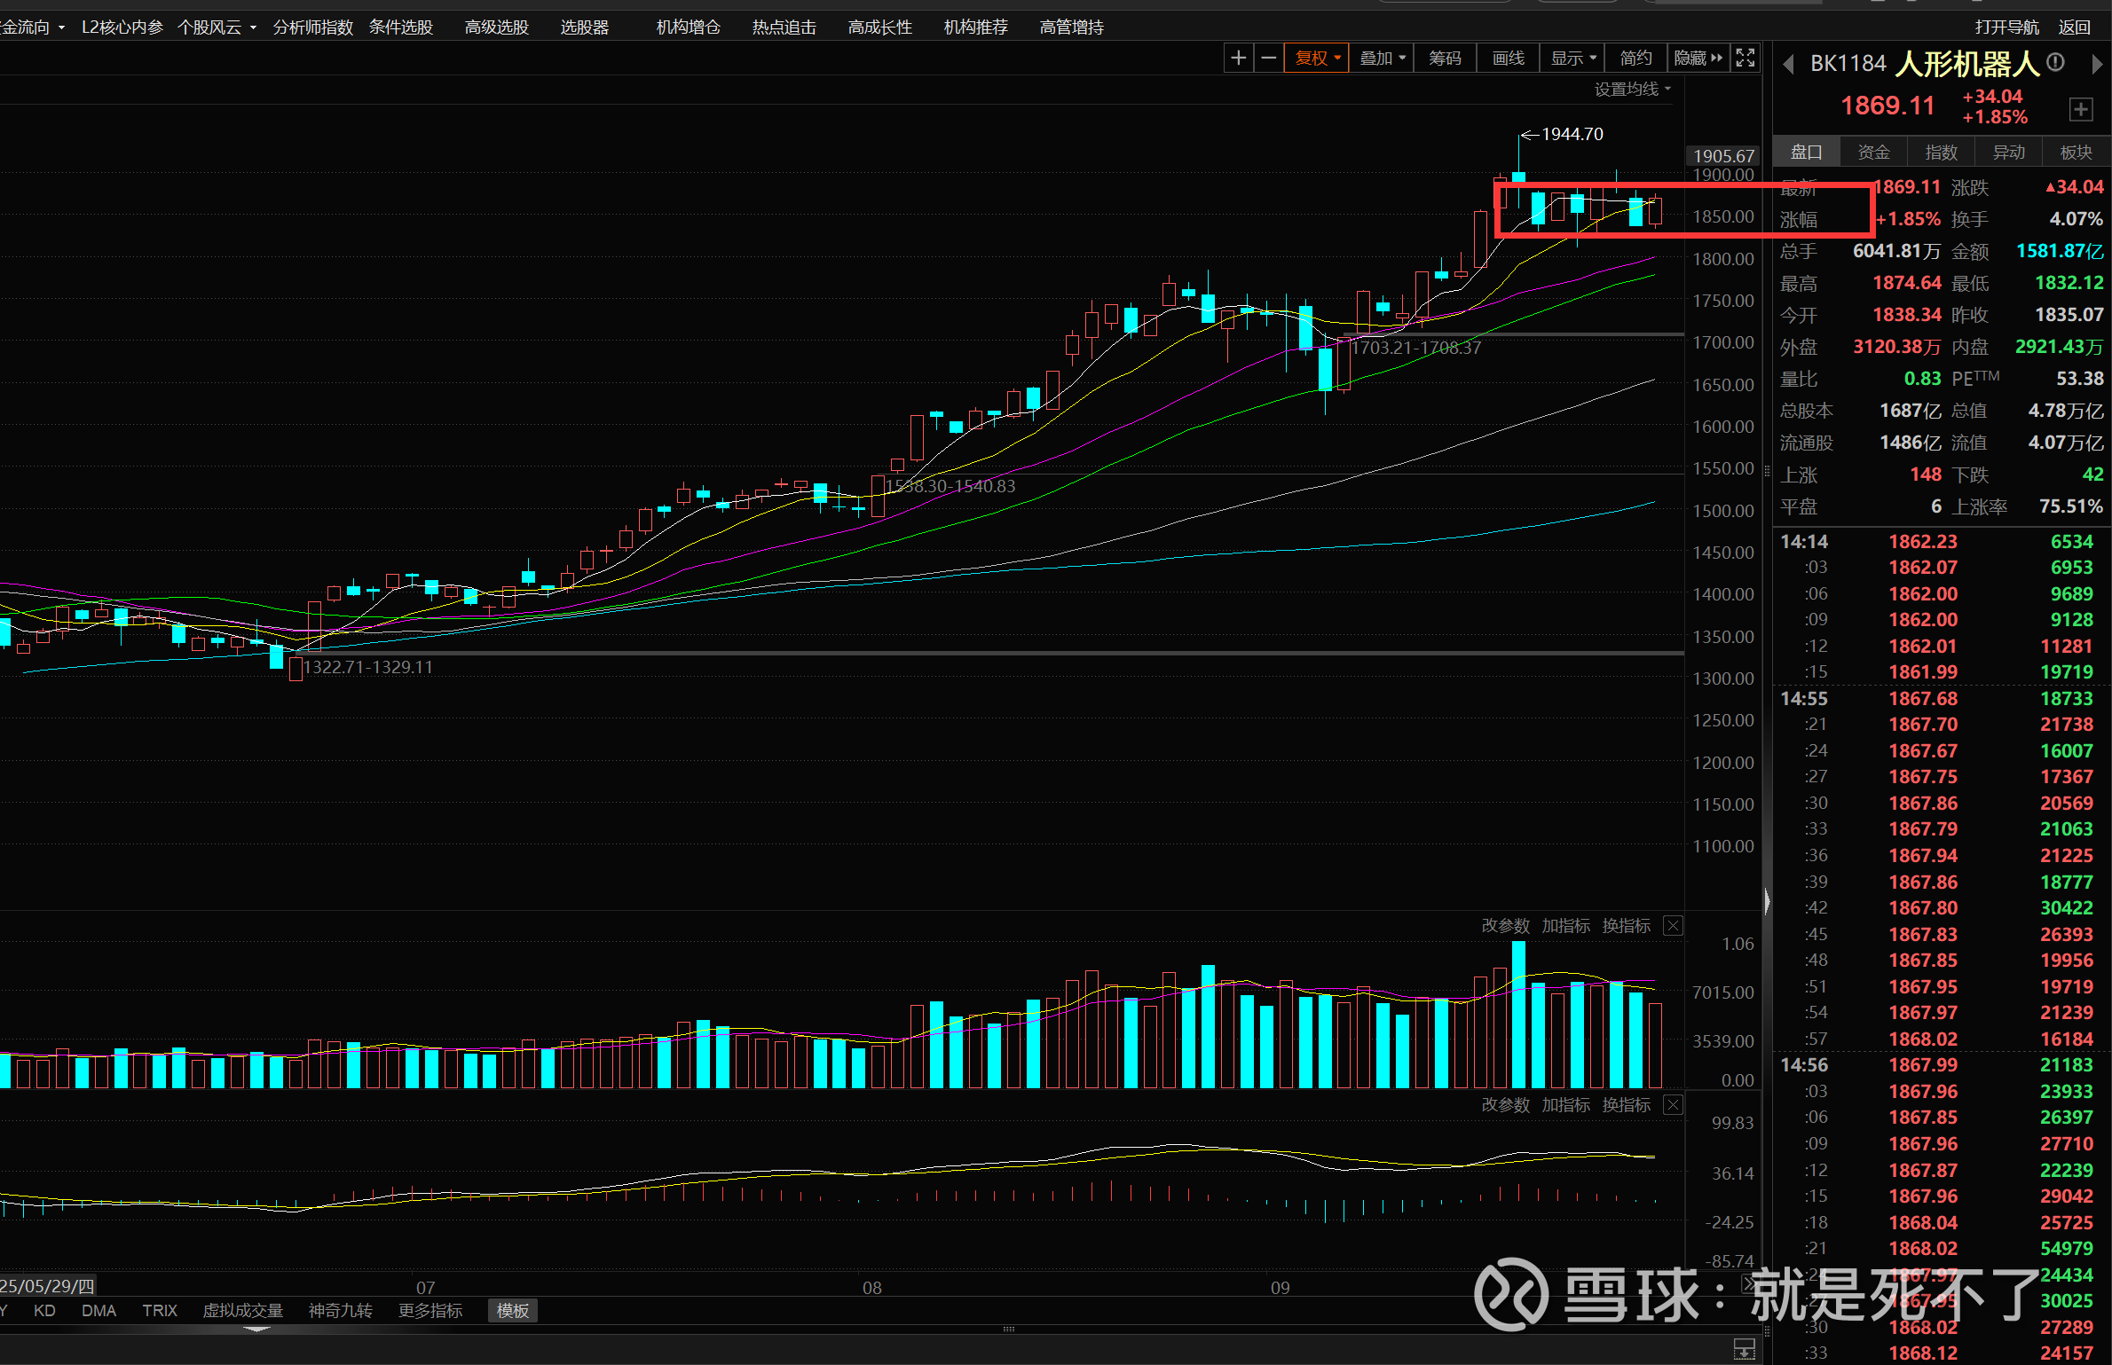Viewport: 2112px width, 1365px height.
Task: Go to next sector with right arrow
Action: [2096, 65]
